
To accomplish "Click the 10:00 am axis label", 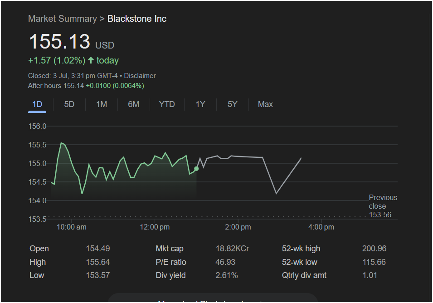I will [x=72, y=227].
